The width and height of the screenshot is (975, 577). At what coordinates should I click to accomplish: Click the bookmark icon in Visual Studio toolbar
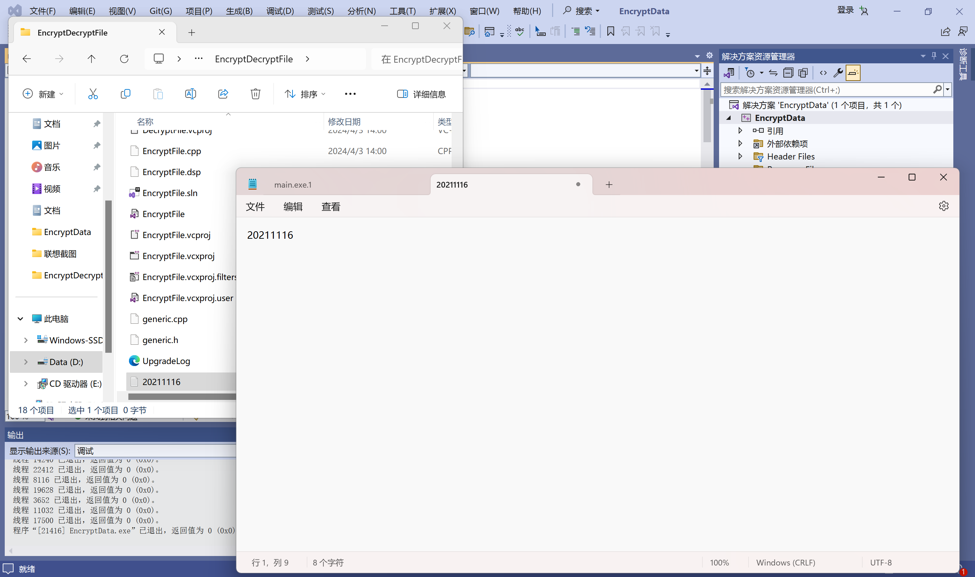(x=610, y=31)
